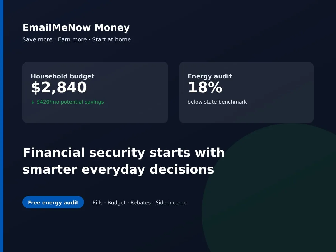Click the Energy audit heading label
This screenshot has width=336, height=252.
pyautogui.click(x=210, y=76)
